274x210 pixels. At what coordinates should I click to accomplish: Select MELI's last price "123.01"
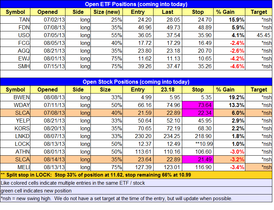click(168, 167)
